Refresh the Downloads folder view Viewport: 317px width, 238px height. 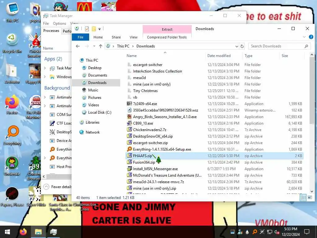click(242, 46)
